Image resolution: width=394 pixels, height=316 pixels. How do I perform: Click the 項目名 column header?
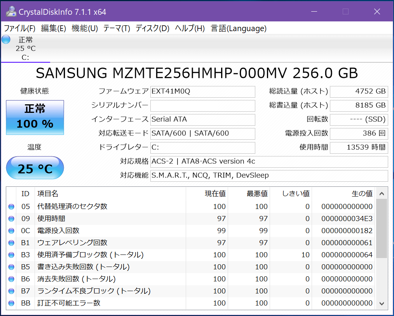[x=110, y=194]
